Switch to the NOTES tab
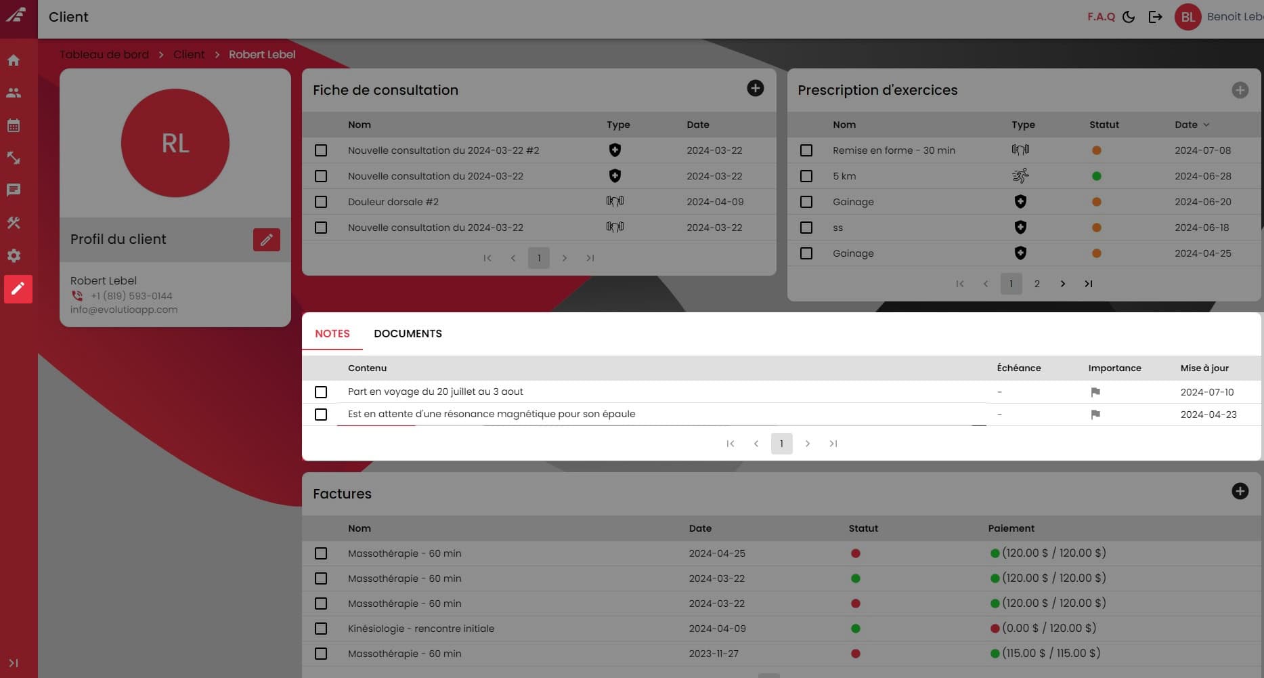 [x=332, y=333]
